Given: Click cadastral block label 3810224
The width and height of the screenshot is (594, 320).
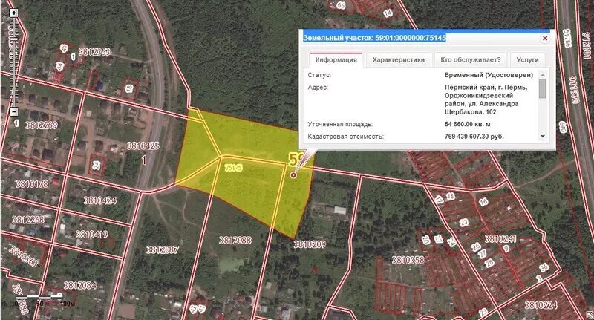Looking at the screenshot, I should tap(541, 305).
